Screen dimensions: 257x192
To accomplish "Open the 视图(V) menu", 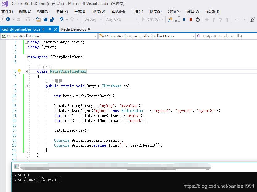I will [43, 11].
